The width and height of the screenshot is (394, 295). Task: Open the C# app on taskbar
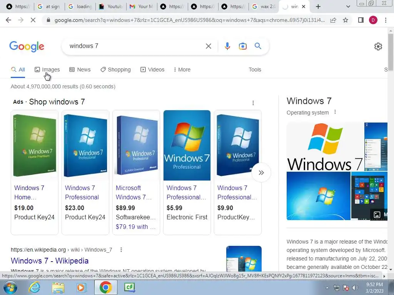130,287
